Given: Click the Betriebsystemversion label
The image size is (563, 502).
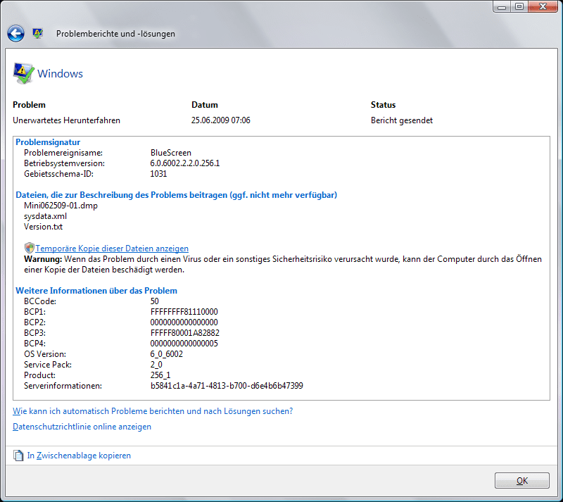Looking at the screenshot, I should pyautogui.click(x=64, y=163).
